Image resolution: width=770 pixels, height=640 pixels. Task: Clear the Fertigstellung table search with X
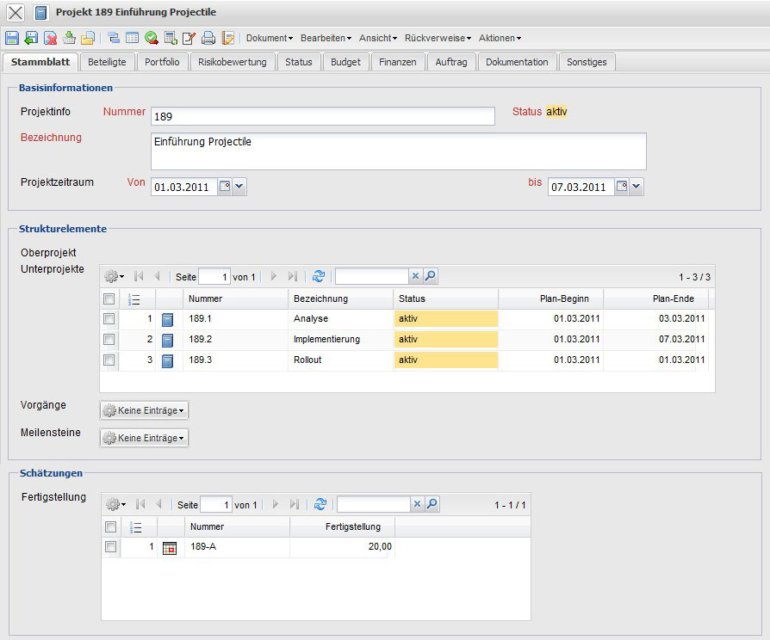pos(417,504)
